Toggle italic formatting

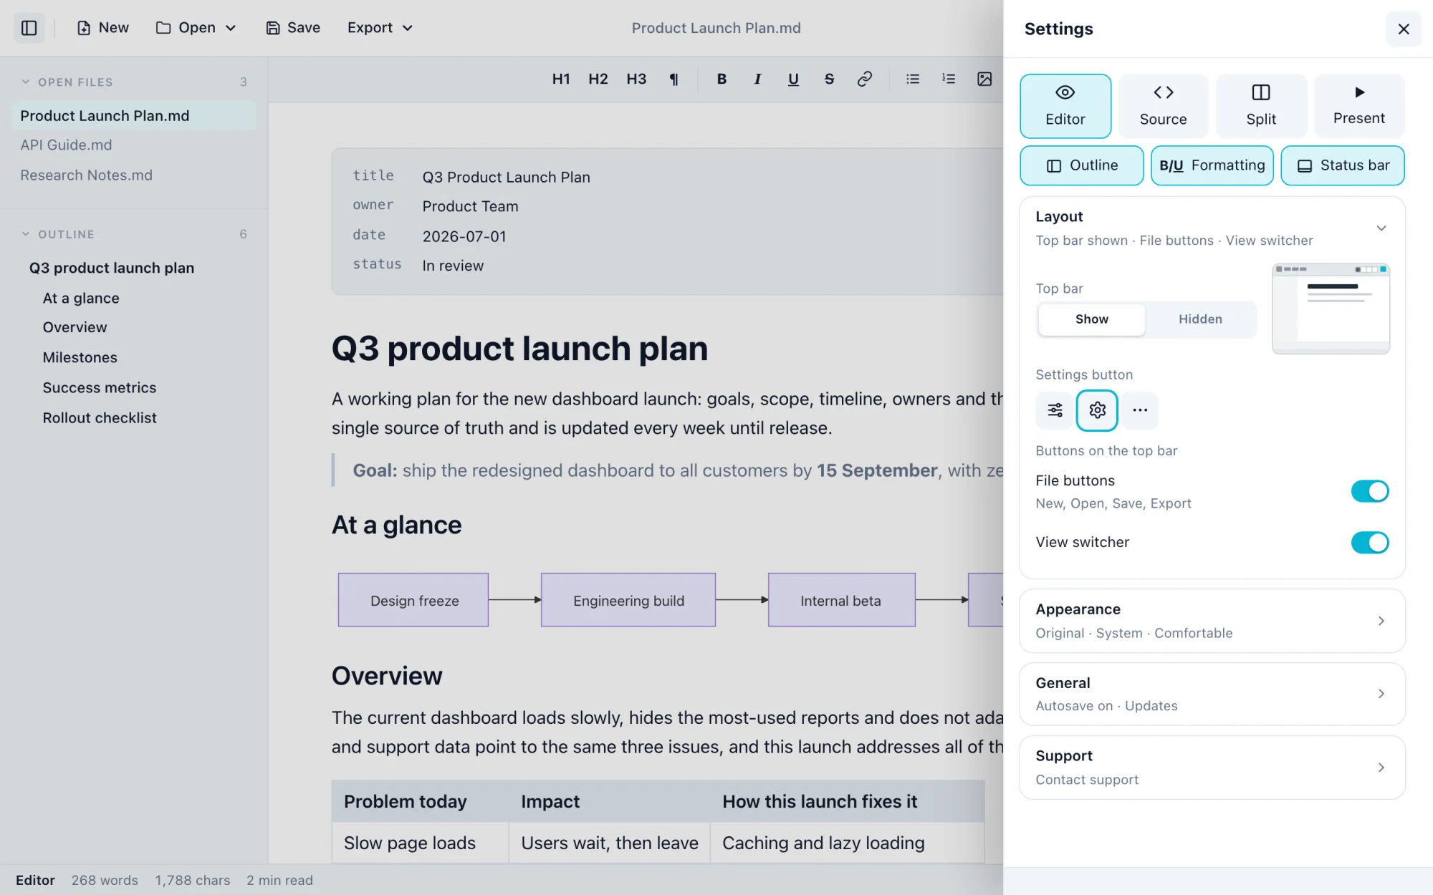pyautogui.click(x=757, y=79)
